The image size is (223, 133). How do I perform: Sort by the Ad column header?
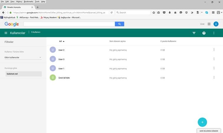coord(62,41)
